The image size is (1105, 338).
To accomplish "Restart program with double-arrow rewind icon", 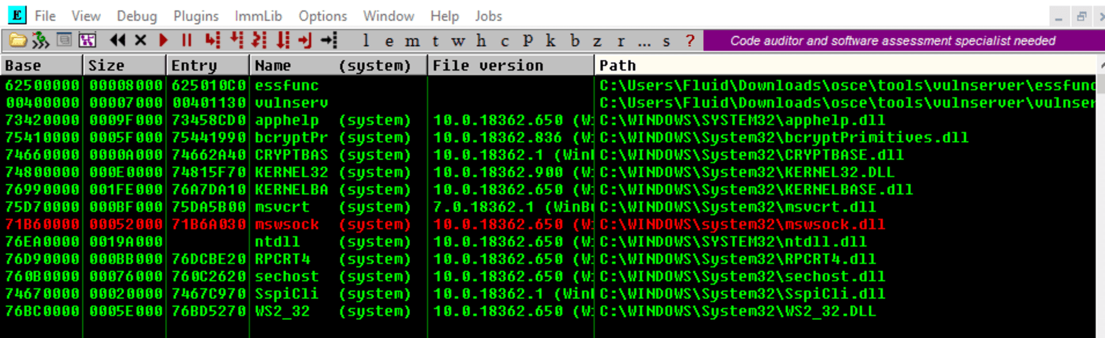I will click(x=117, y=40).
